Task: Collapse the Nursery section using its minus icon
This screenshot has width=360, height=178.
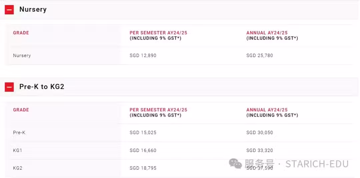Action: 9,10
